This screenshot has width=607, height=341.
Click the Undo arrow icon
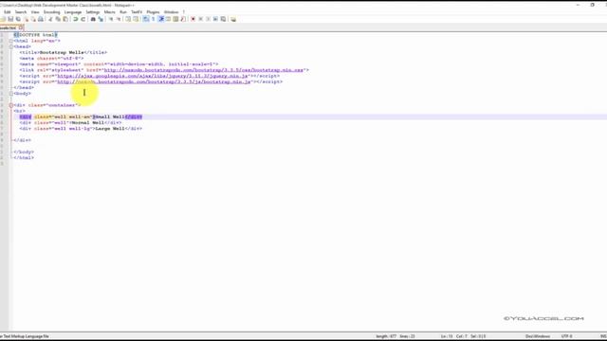tap(75, 19)
